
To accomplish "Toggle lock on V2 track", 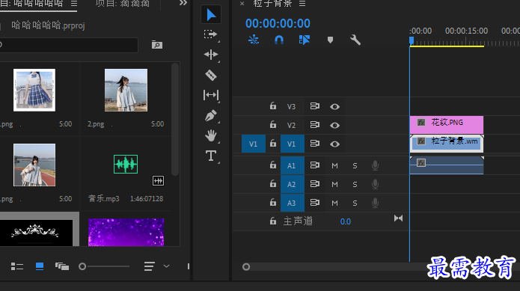I will 272,125.
